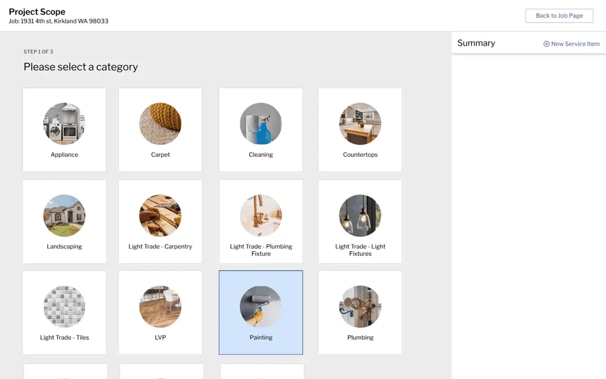Image resolution: width=606 pixels, height=379 pixels.
Task: Click the LVP label
Action: click(160, 337)
